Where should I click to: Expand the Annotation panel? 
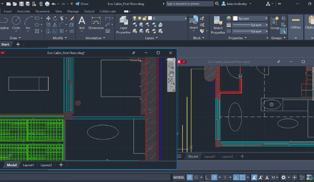(95, 38)
